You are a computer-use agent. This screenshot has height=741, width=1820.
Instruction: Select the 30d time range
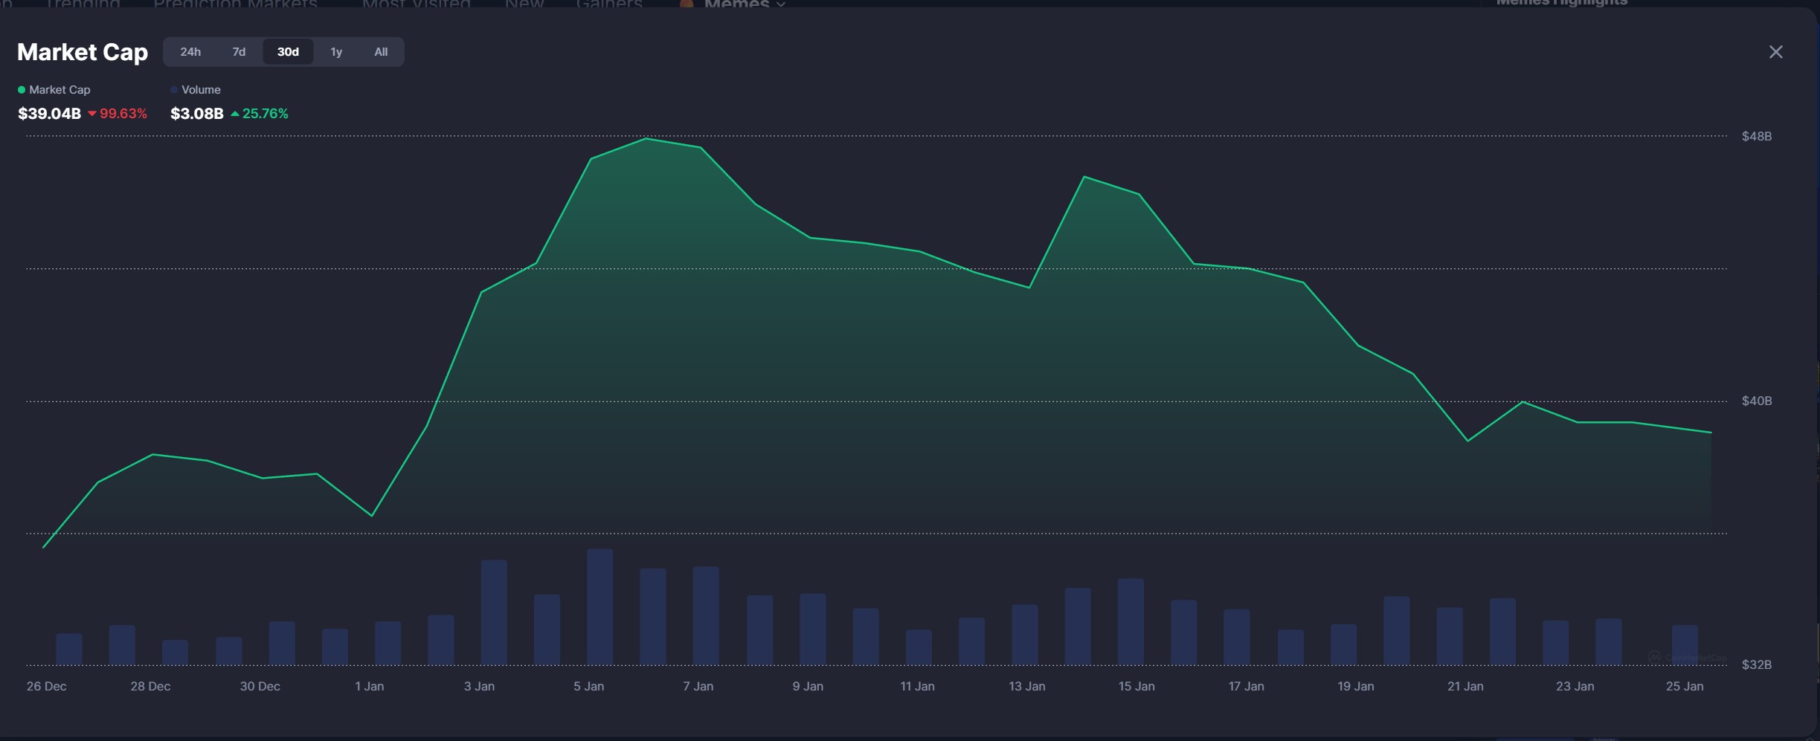tap(288, 52)
